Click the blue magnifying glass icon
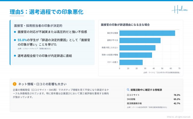 128,90
